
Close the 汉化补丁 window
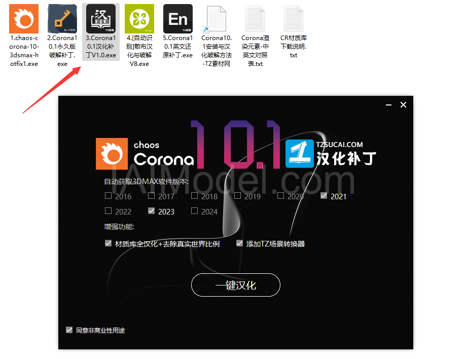click(x=403, y=105)
